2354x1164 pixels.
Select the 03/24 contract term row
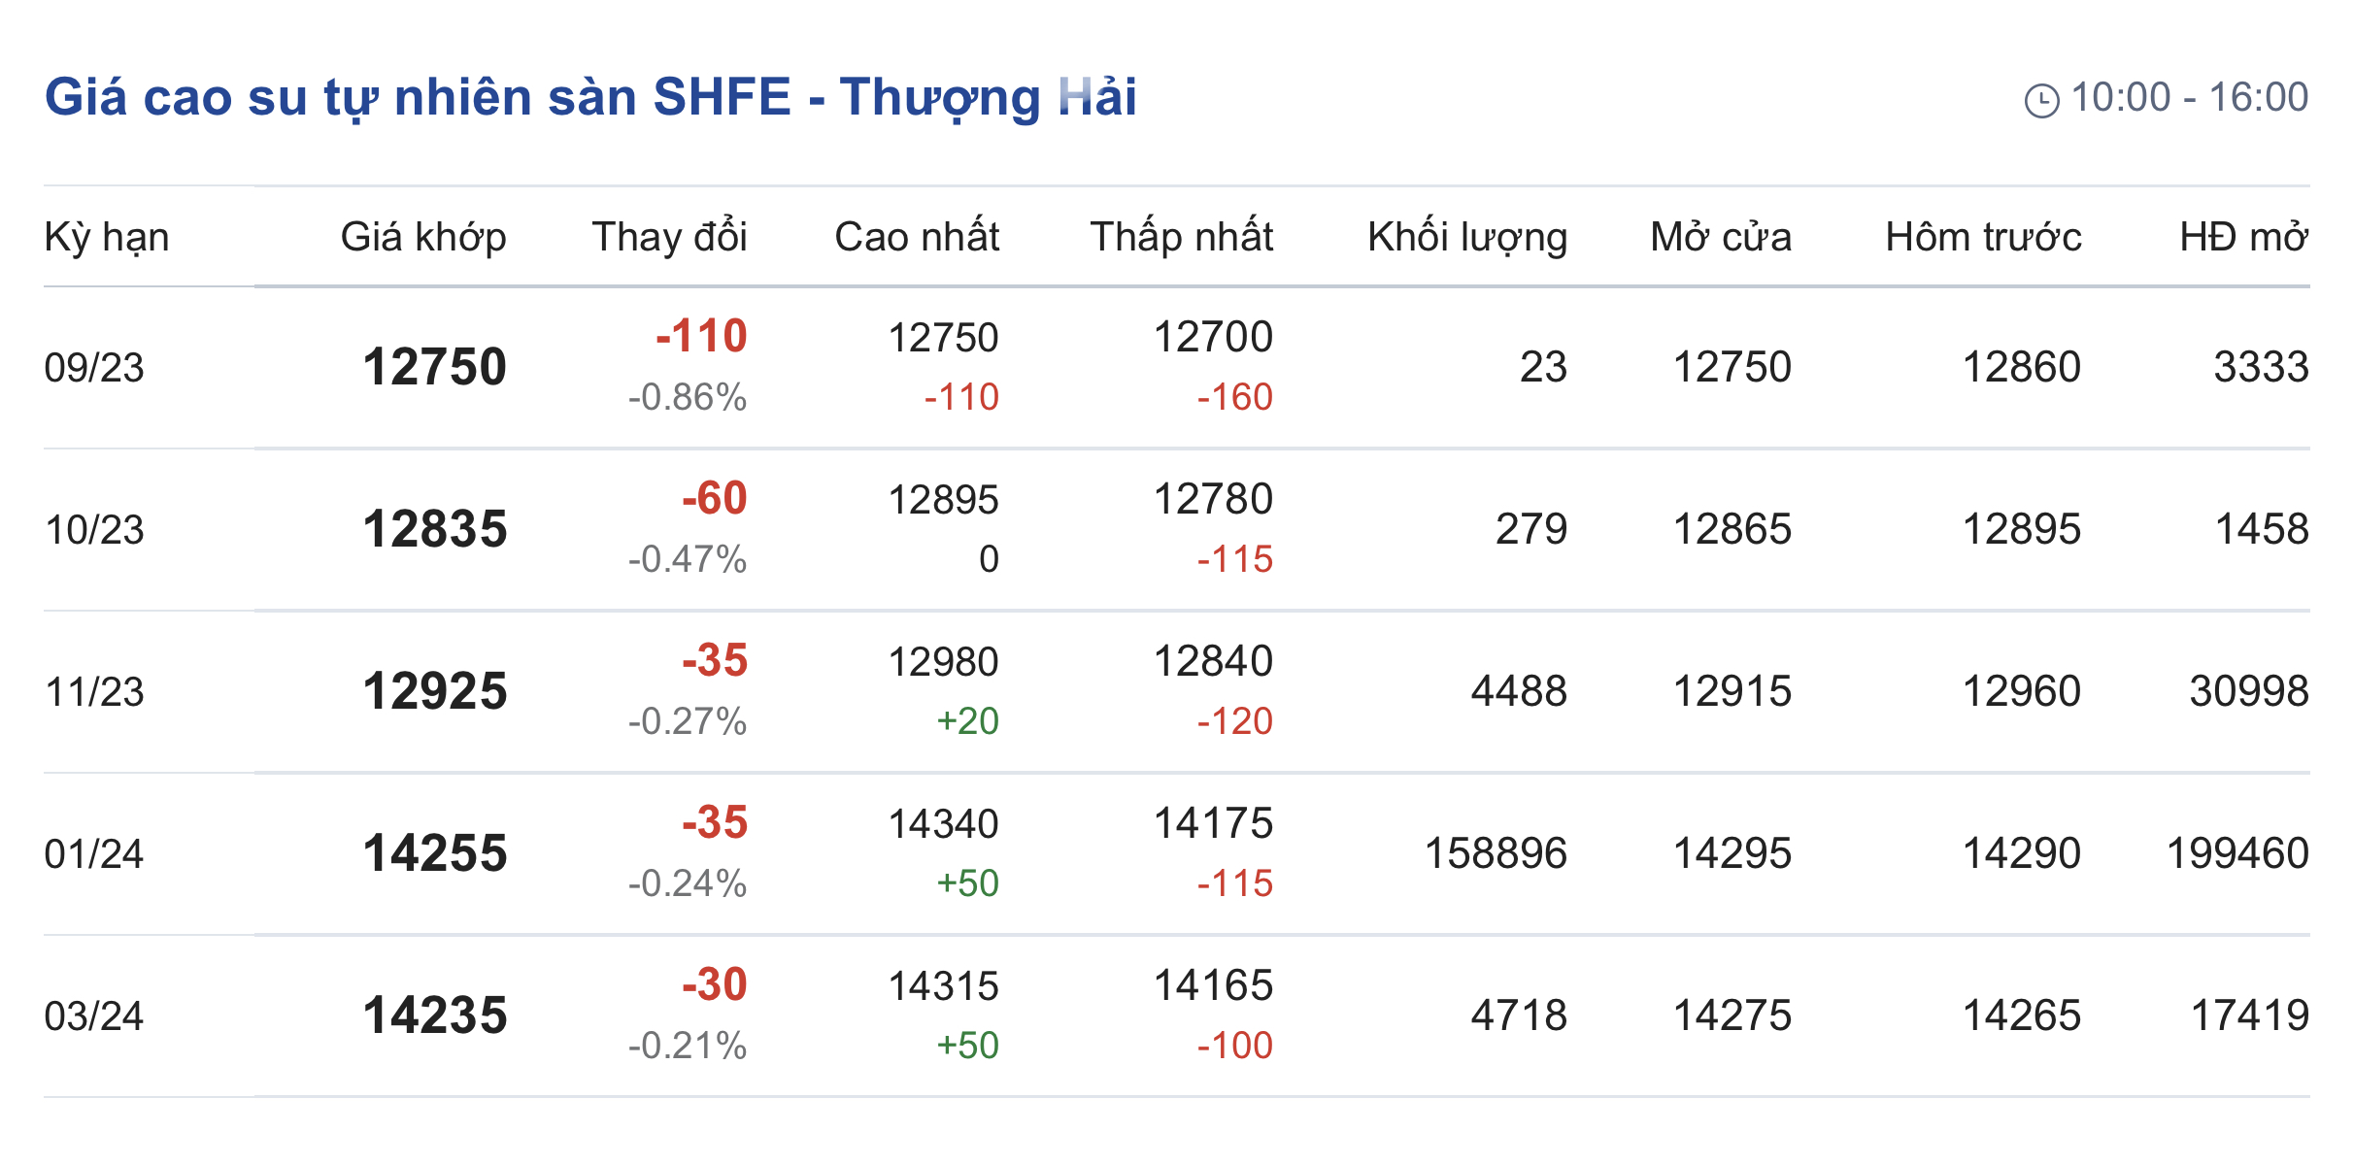(x=94, y=1016)
